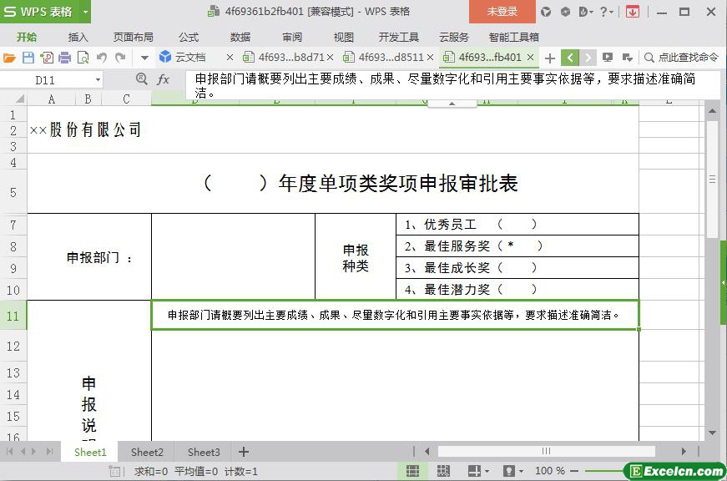
Task: Switch to normal view in status bar
Action: (412, 471)
